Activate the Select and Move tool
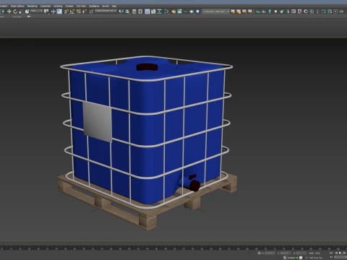 [x=9, y=12]
